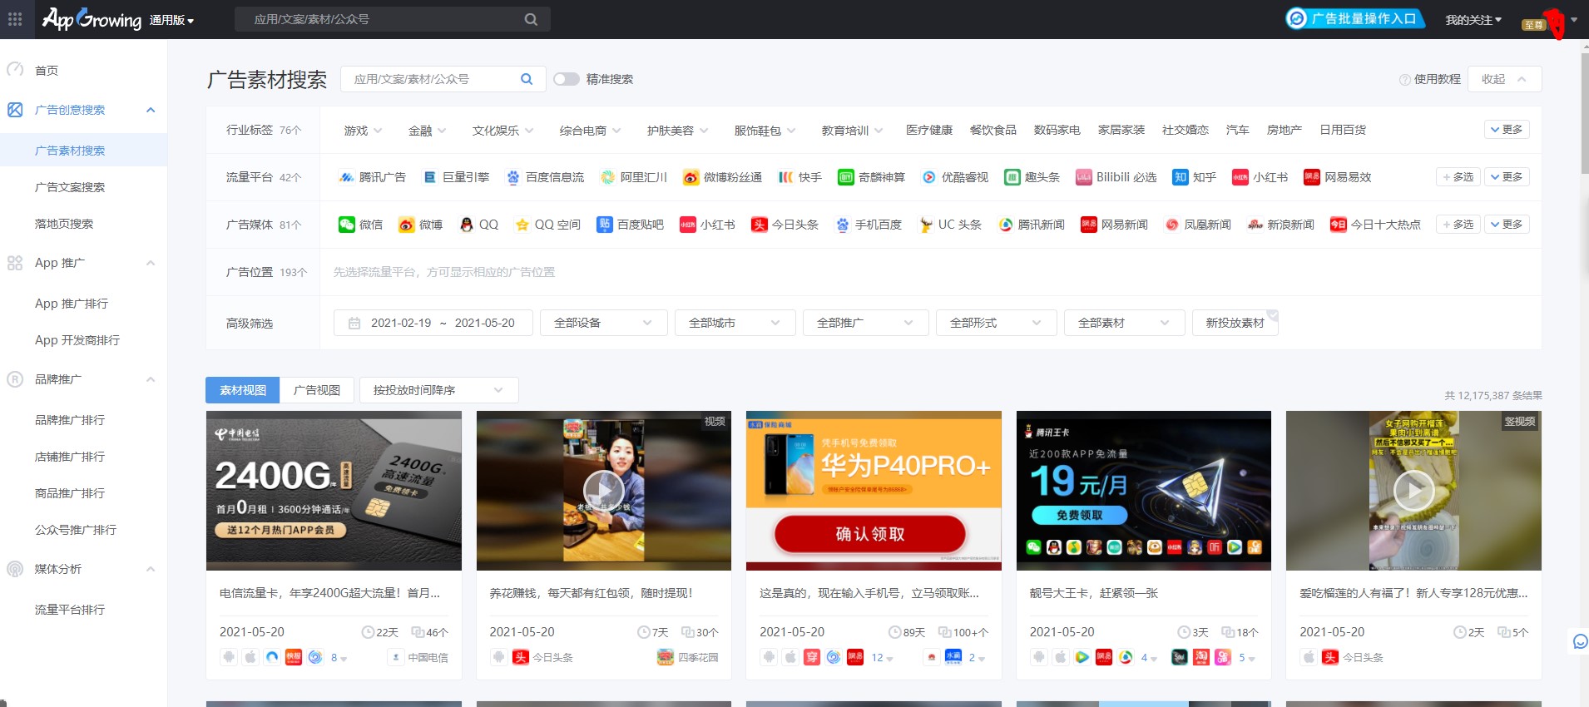1589x707 pixels.
Task: Open 流量平台排行 in sidebar
Action: click(x=70, y=610)
